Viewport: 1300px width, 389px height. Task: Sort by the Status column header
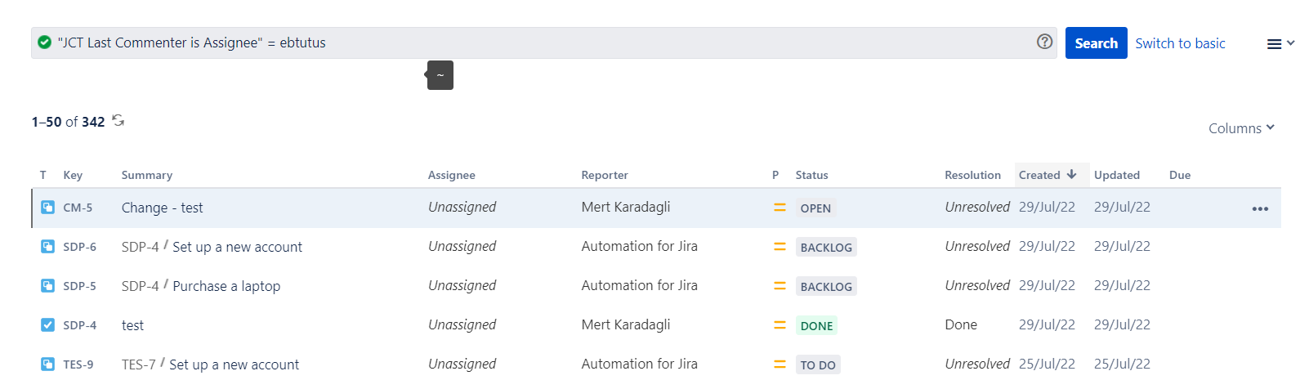811,175
